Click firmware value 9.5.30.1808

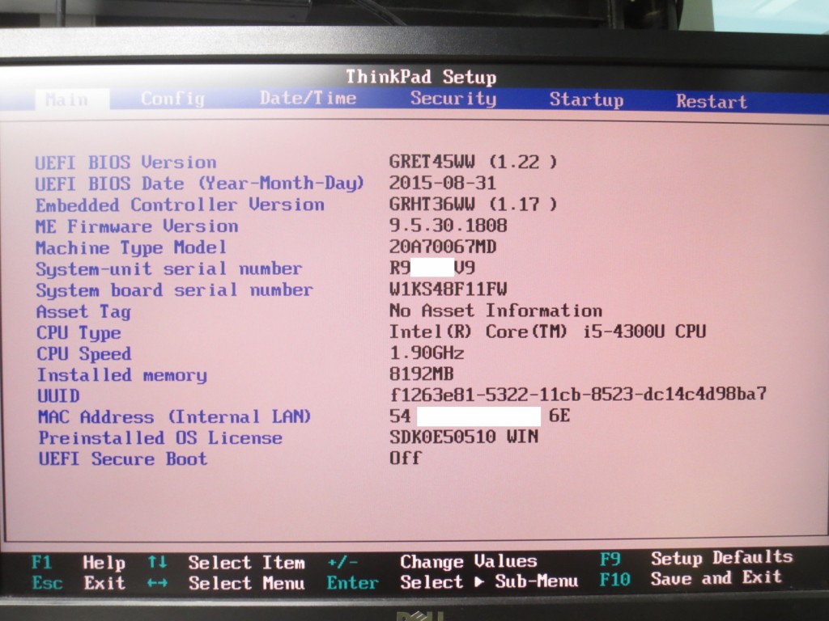(x=448, y=226)
